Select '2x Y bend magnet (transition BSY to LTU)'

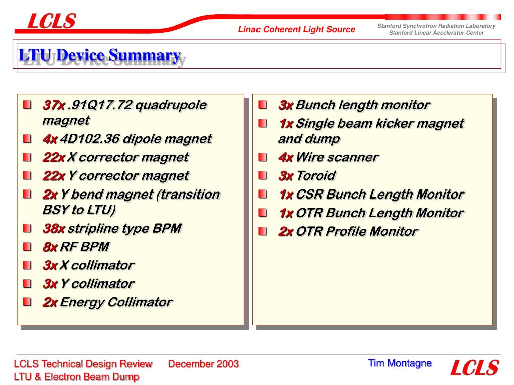(x=131, y=202)
